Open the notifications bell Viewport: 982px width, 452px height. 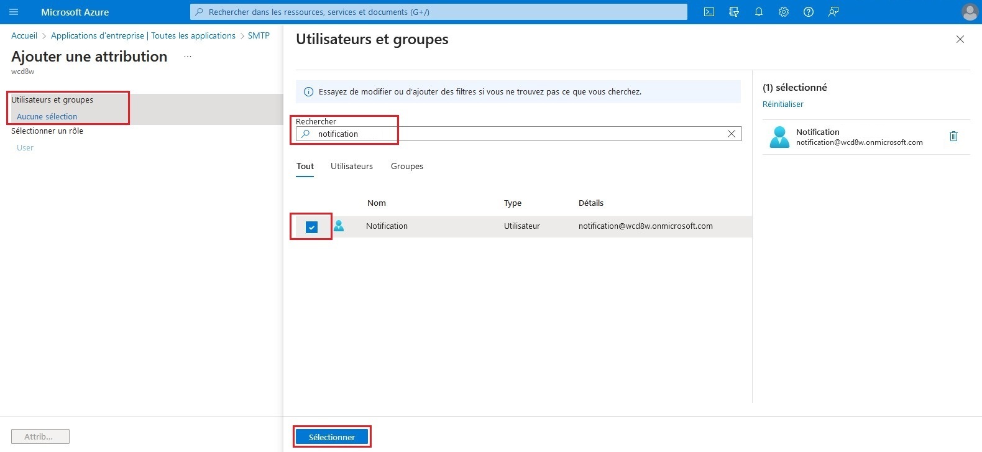click(759, 12)
